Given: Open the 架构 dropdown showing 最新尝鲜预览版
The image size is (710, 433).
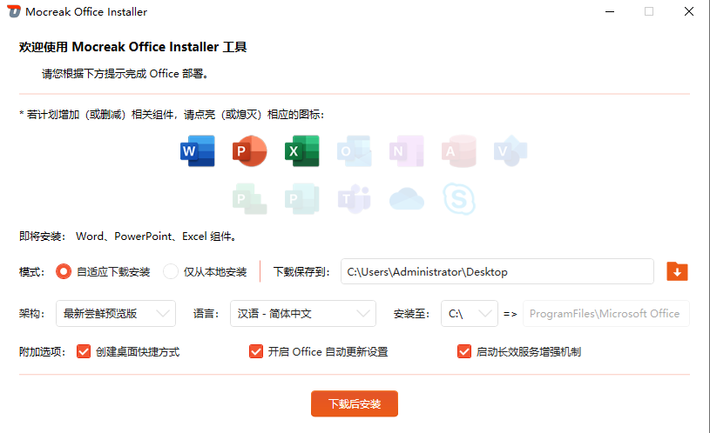Looking at the screenshot, I should click(116, 313).
